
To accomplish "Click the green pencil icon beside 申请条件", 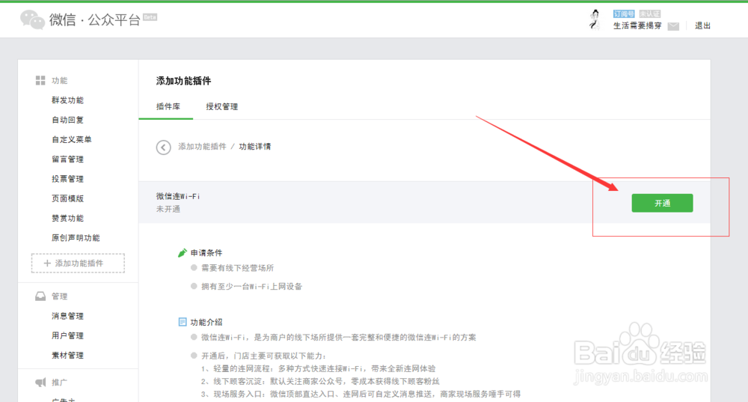I will [183, 252].
